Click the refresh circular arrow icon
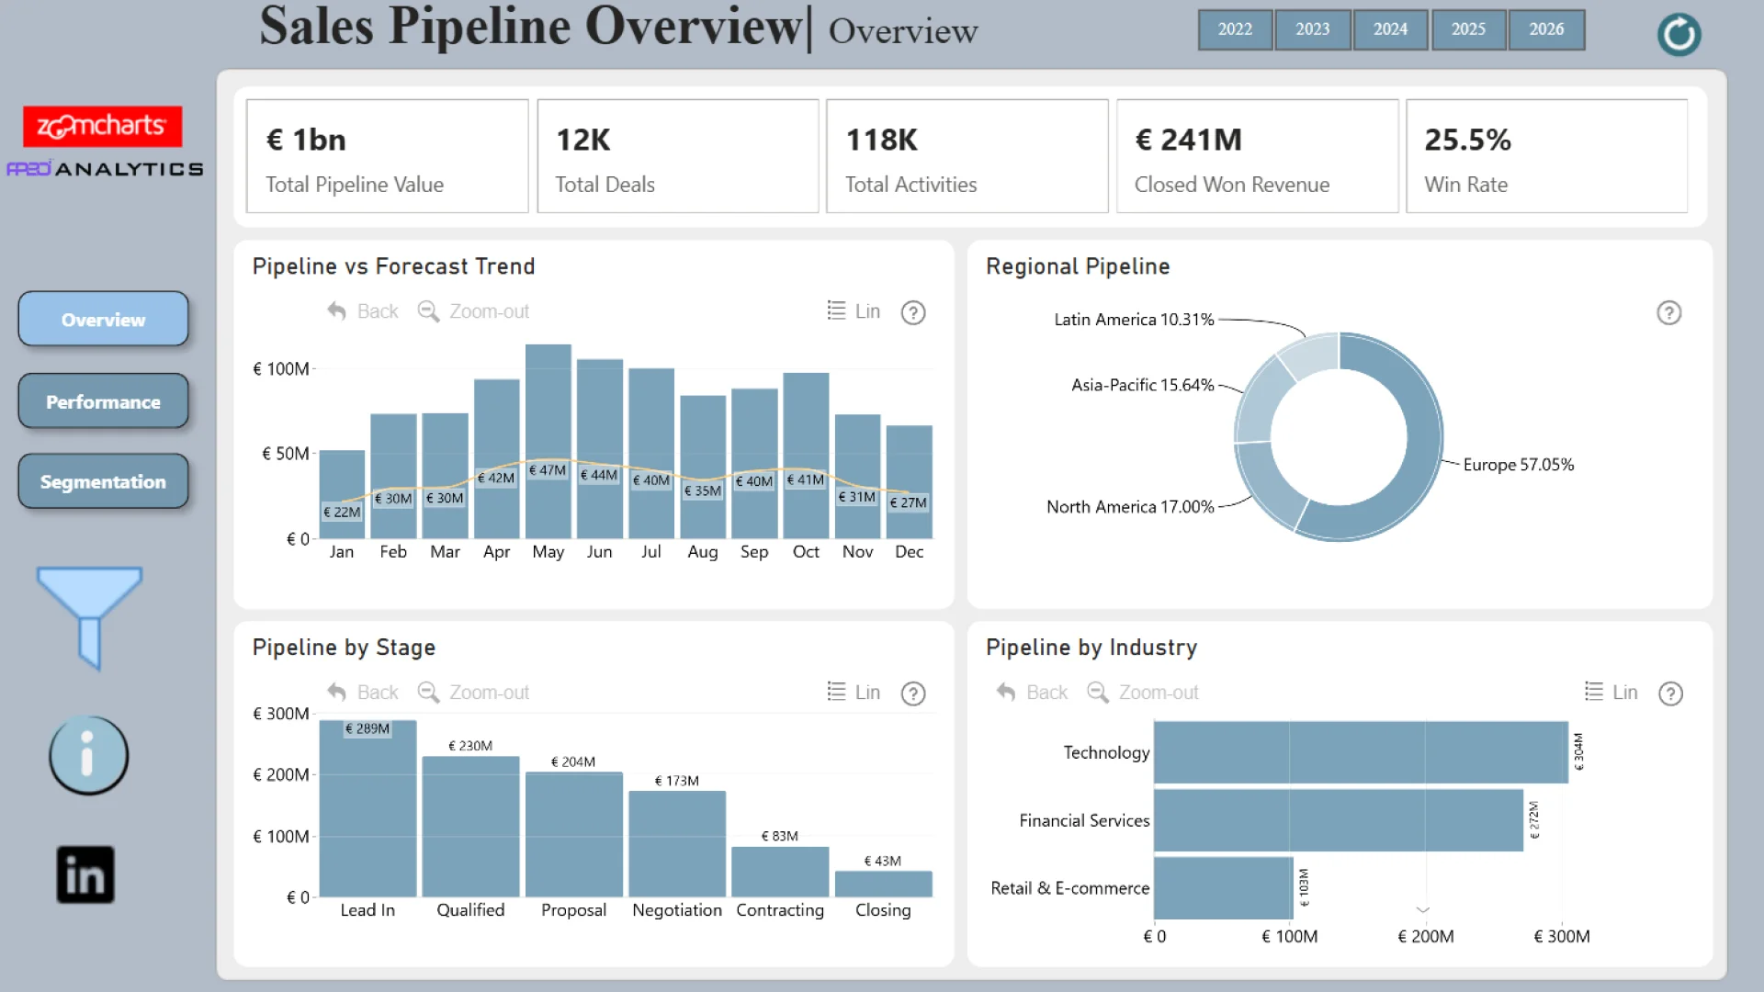Image resolution: width=1764 pixels, height=992 pixels. (x=1679, y=35)
